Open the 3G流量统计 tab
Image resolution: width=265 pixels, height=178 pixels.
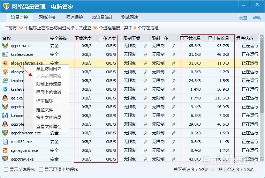pyautogui.click(x=102, y=17)
